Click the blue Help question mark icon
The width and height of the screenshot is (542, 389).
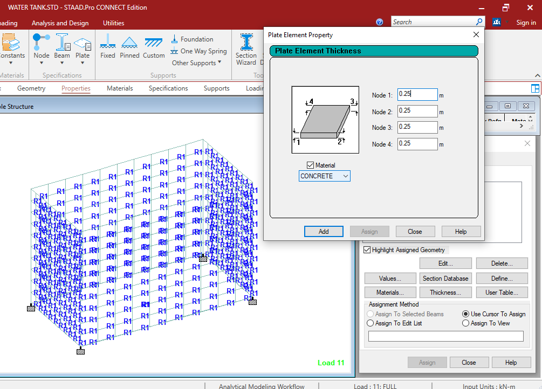(380, 22)
